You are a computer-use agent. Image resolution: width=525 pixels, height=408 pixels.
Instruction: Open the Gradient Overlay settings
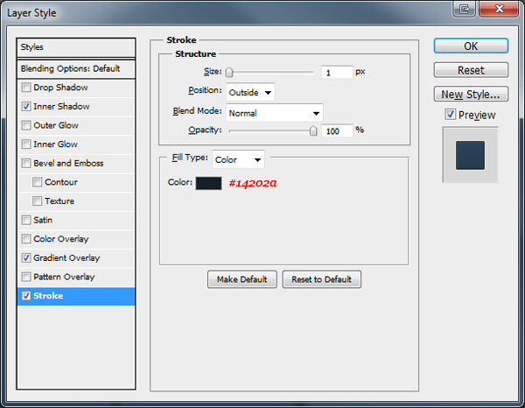[66, 258]
